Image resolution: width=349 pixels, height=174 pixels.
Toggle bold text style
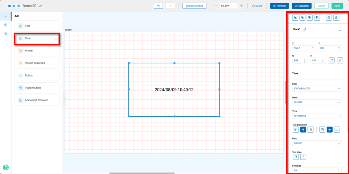tap(296, 157)
